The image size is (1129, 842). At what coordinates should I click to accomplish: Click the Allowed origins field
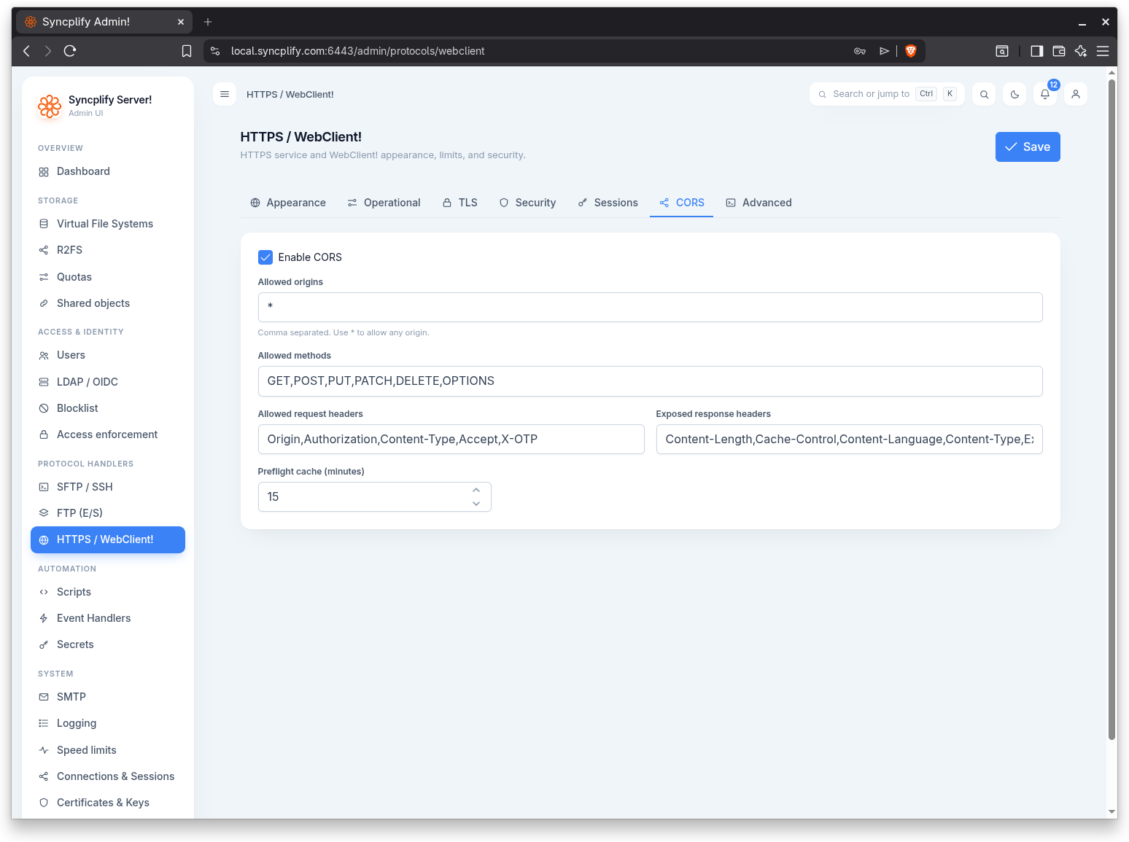[x=650, y=307]
